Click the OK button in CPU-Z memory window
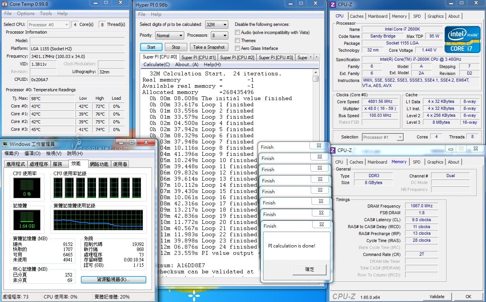Image resolution: width=486 pixels, height=302 pixels. (x=468, y=297)
